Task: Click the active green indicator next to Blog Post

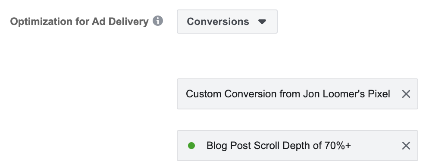Action: point(191,146)
